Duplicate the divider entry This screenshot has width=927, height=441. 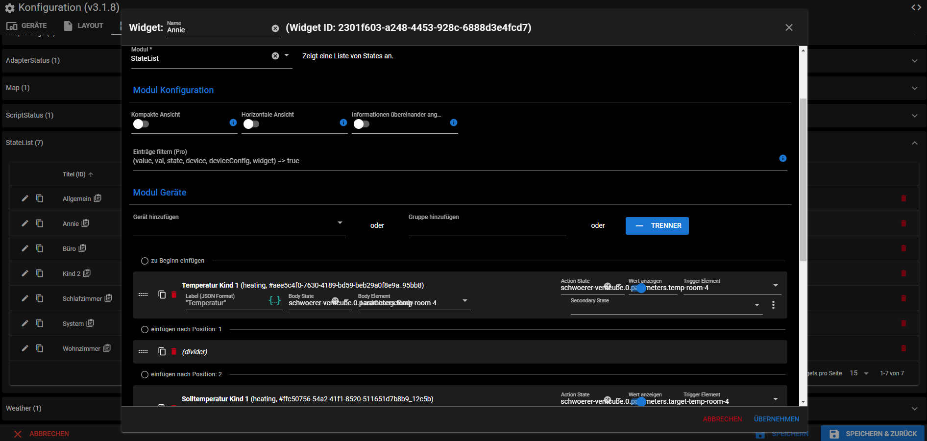point(162,351)
